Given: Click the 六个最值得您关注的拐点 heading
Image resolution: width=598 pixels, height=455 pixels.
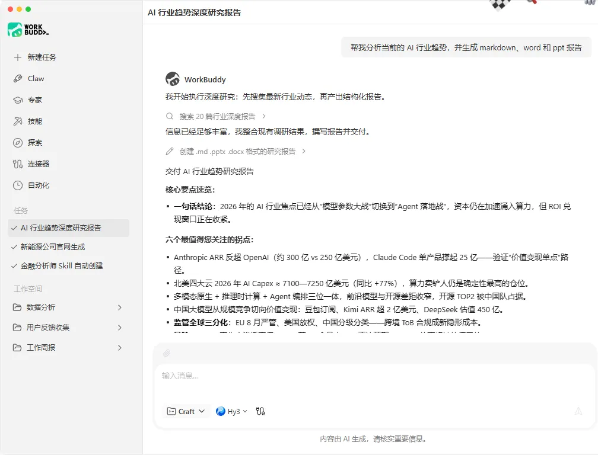Looking at the screenshot, I should (x=210, y=239).
